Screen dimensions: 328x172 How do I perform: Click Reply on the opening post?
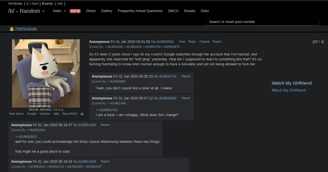click(192, 42)
